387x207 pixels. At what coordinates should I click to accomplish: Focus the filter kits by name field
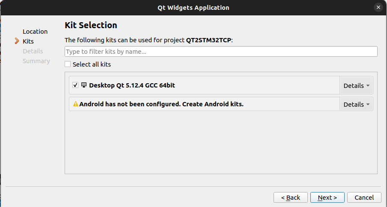[x=221, y=52]
